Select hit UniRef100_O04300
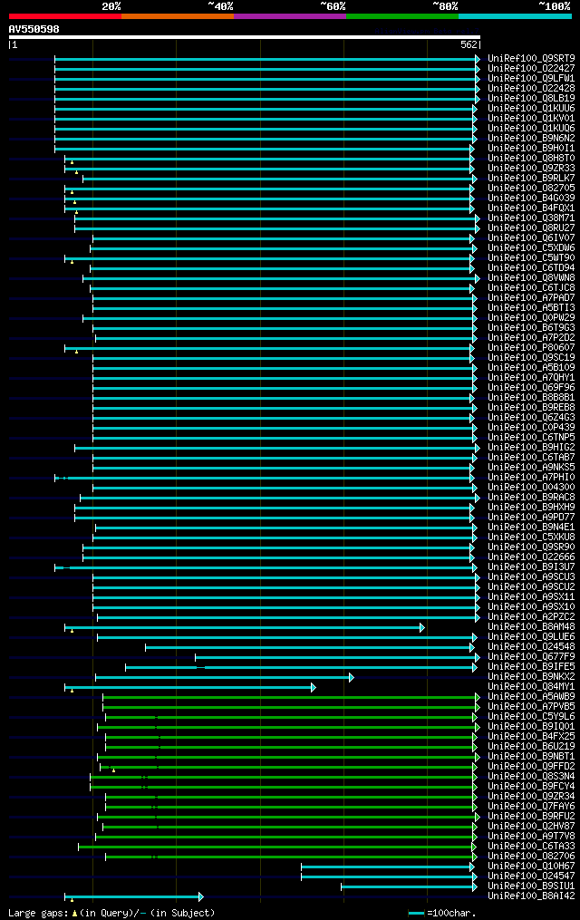 pos(531,488)
